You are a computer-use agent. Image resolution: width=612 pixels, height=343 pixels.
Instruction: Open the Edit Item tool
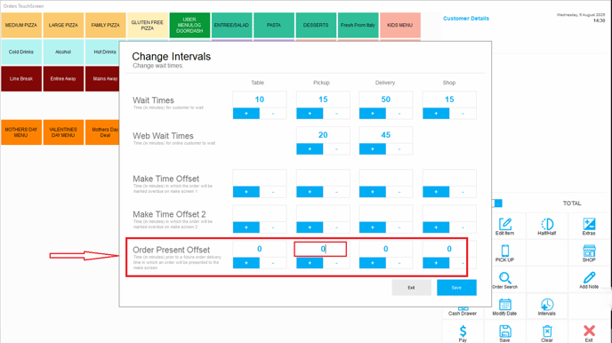coord(504,227)
